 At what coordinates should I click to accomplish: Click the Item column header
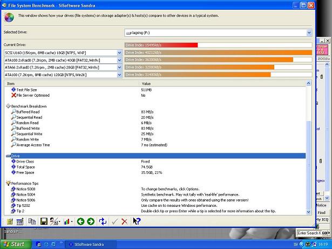tap(72, 84)
